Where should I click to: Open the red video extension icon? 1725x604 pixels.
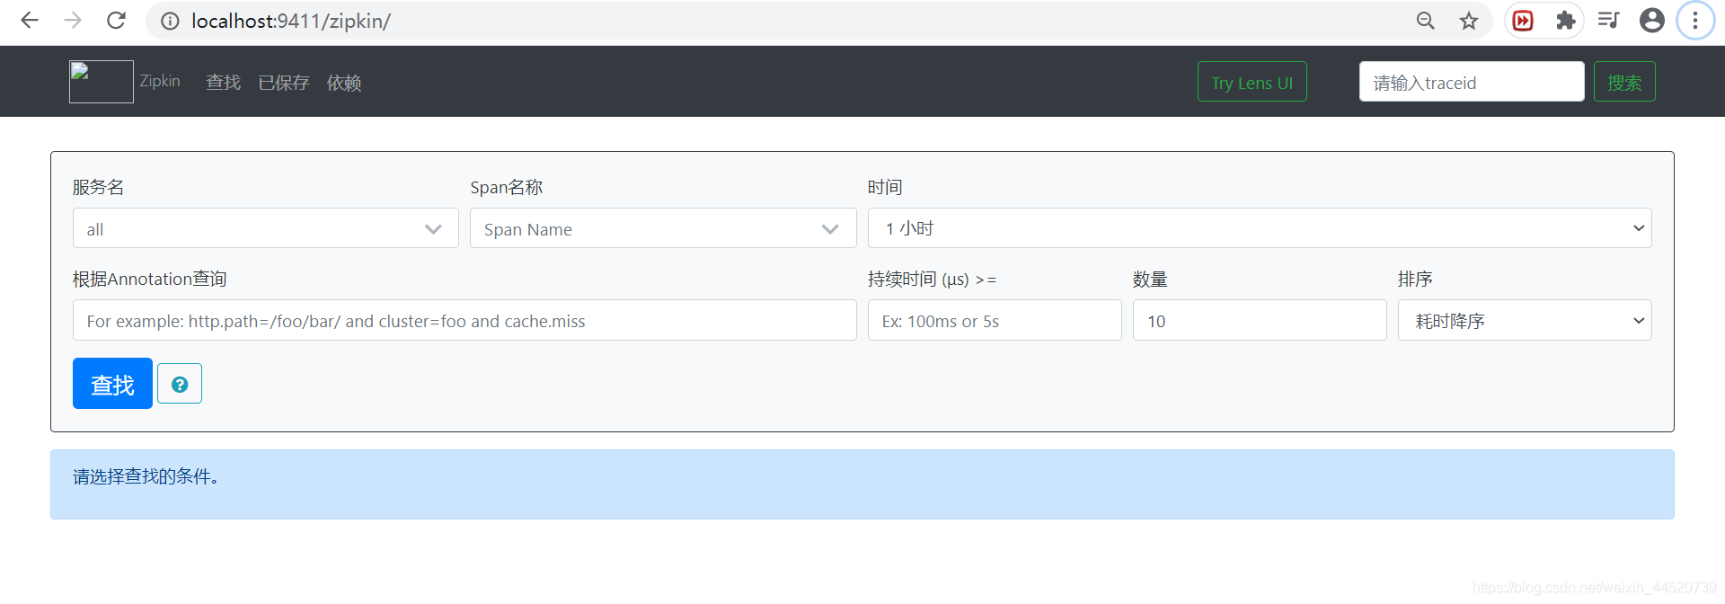1523,21
